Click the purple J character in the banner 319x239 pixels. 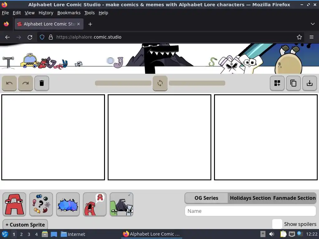119,62
